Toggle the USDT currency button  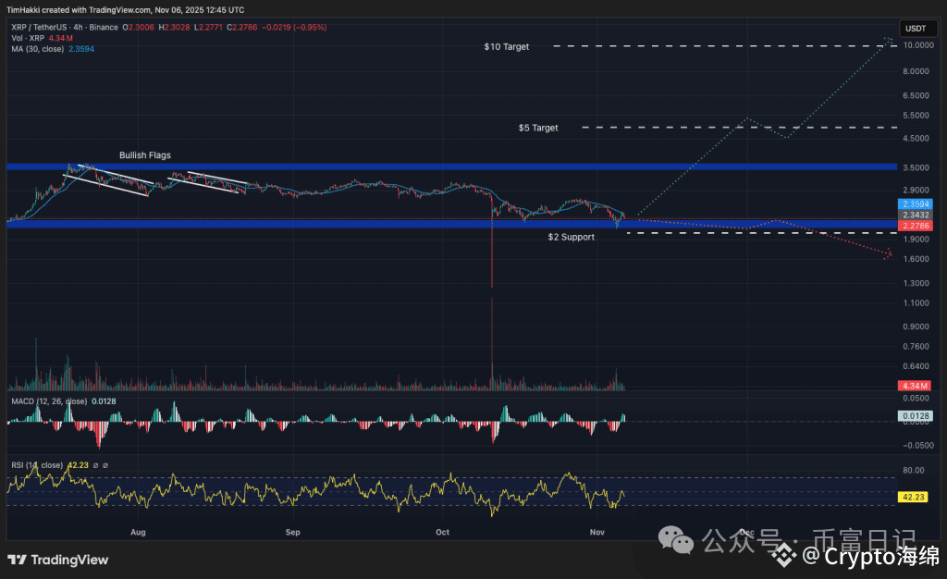coord(916,28)
